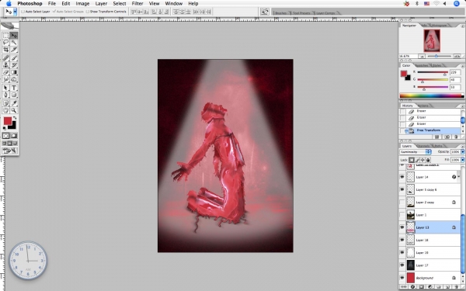Jump to ImageReady button
The width and height of the screenshot is (466, 291).
click(x=10, y=151)
